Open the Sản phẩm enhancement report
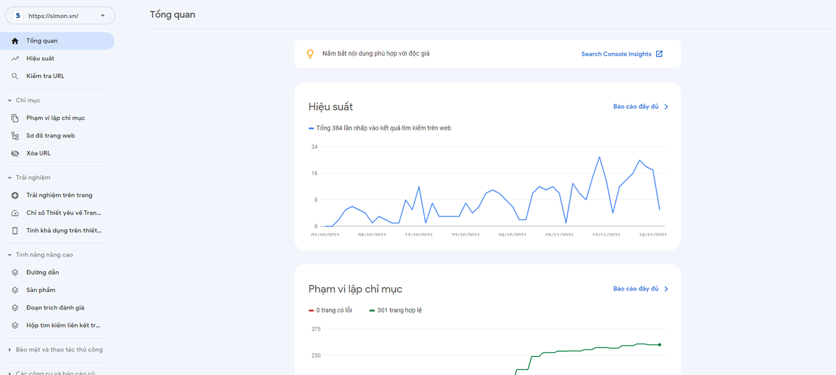The image size is (836, 375). [57, 290]
